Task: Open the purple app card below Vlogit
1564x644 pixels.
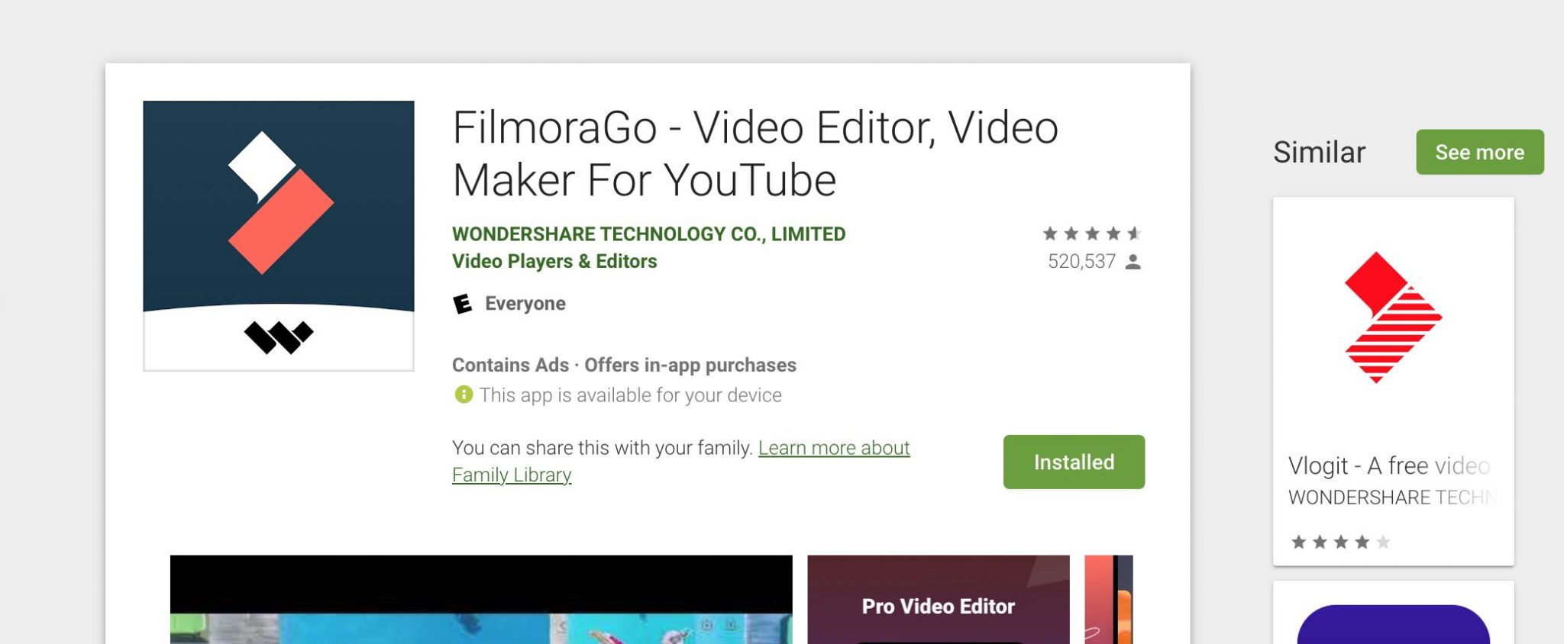Action: tap(1393, 613)
